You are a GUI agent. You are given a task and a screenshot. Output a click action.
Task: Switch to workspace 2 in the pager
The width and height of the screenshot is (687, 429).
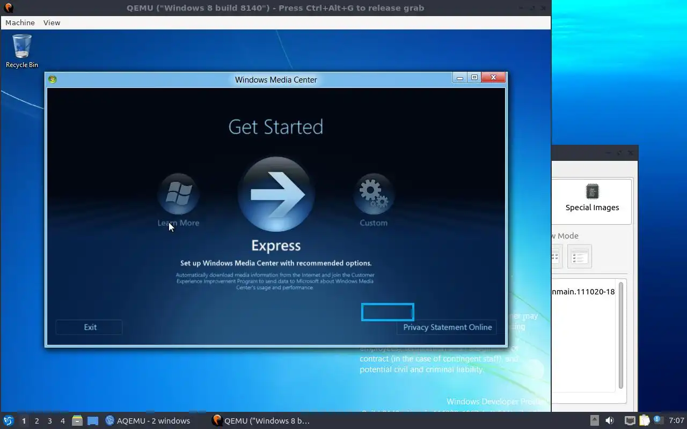click(x=36, y=421)
